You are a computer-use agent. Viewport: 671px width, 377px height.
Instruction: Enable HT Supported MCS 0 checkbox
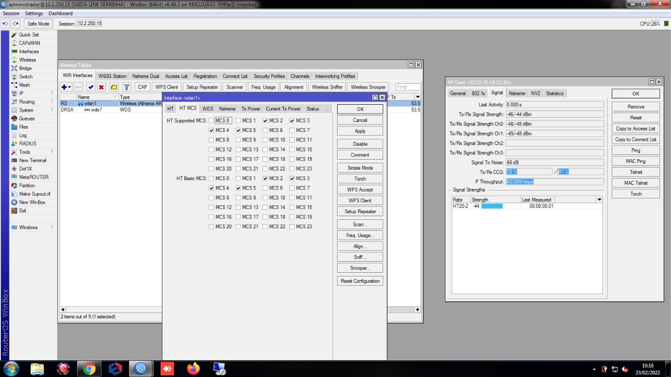tap(211, 121)
